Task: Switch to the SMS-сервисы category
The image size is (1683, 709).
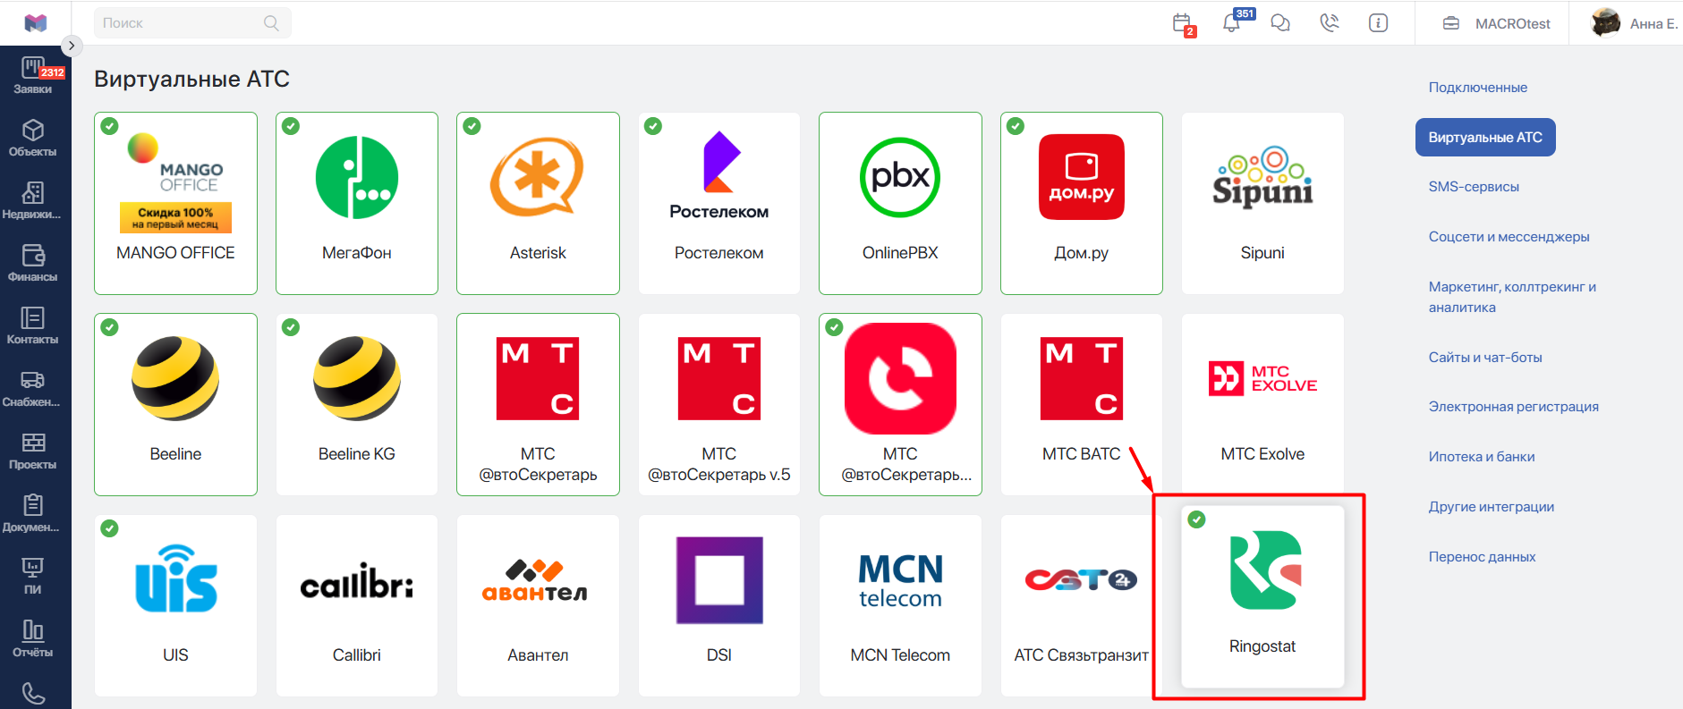Action: pos(1474,187)
